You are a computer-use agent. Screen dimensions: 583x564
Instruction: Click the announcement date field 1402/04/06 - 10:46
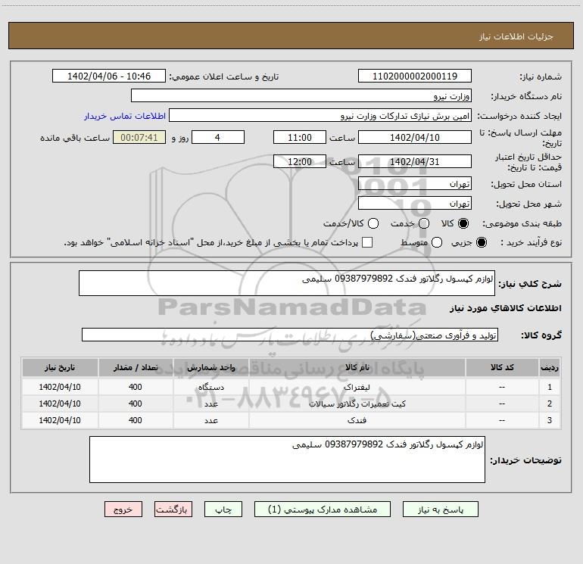pyautogui.click(x=109, y=76)
